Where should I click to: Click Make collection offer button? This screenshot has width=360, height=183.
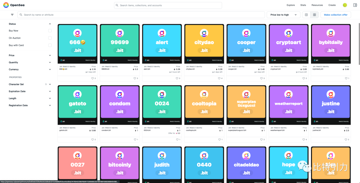[x=336, y=15]
